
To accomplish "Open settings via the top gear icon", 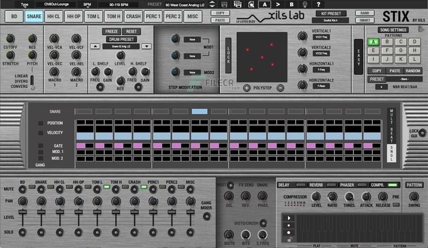I will (x=305, y=5).
